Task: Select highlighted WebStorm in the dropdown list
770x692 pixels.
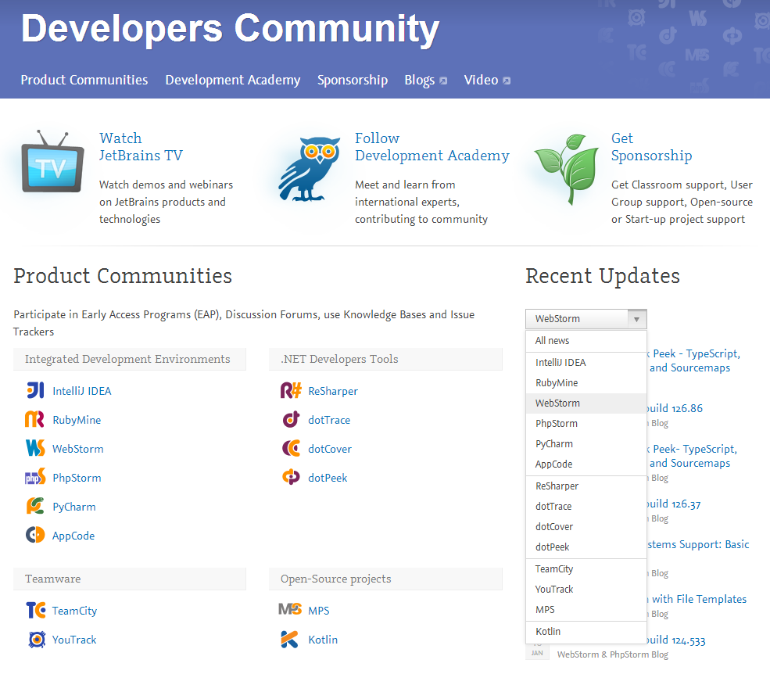Action: tap(586, 403)
